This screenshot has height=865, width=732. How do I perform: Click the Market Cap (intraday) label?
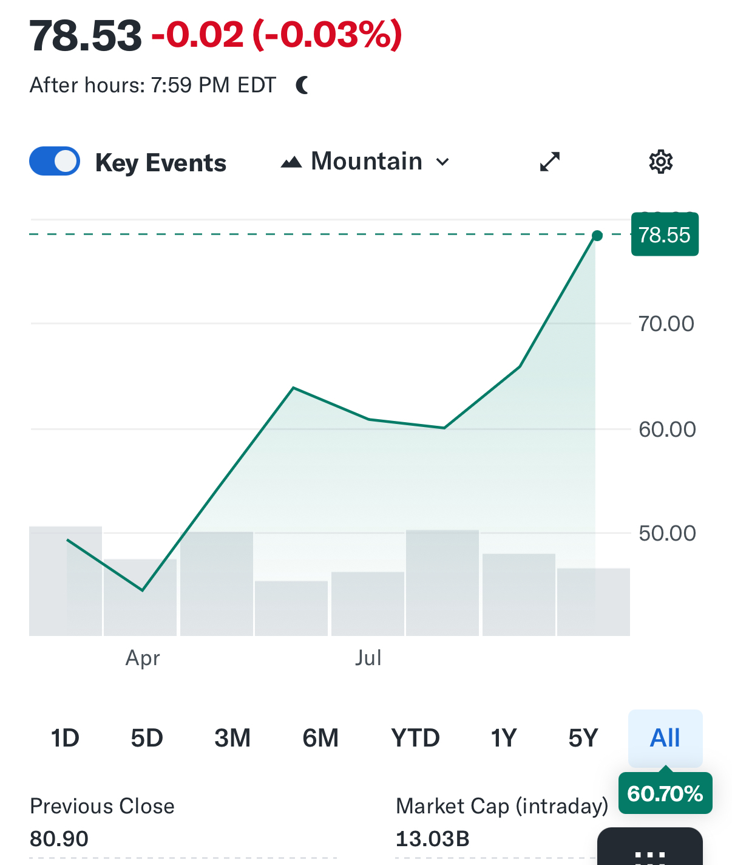501,806
